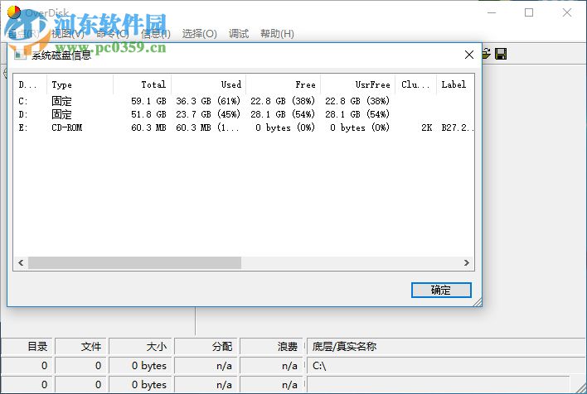Screen dimensions: 587x394
Task: Click the horizontal scrollbar left arrow
Action: click(21, 262)
